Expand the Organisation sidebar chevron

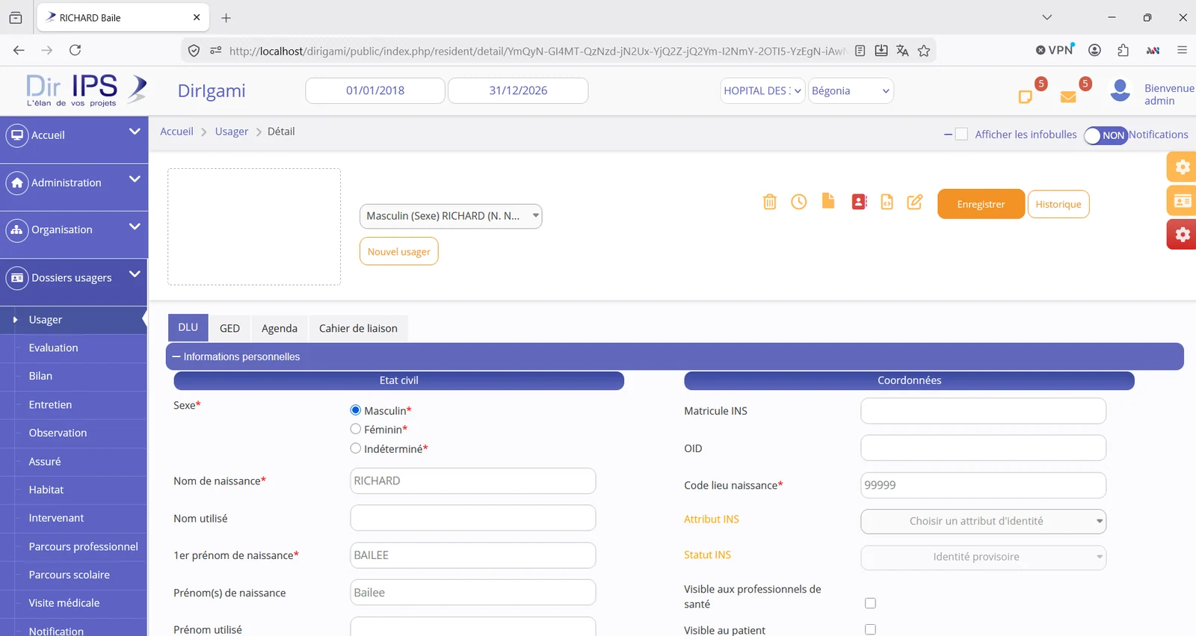pos(135,226)
